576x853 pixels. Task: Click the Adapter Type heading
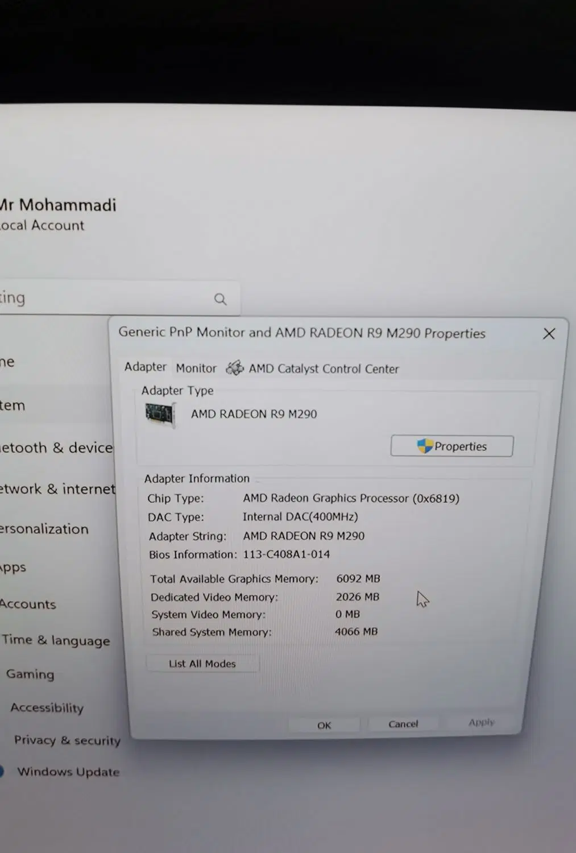point(177,391)
